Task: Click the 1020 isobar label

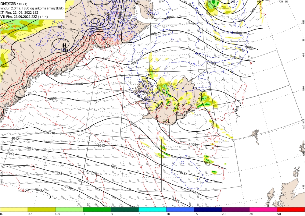Action: (x=68, y=187)
